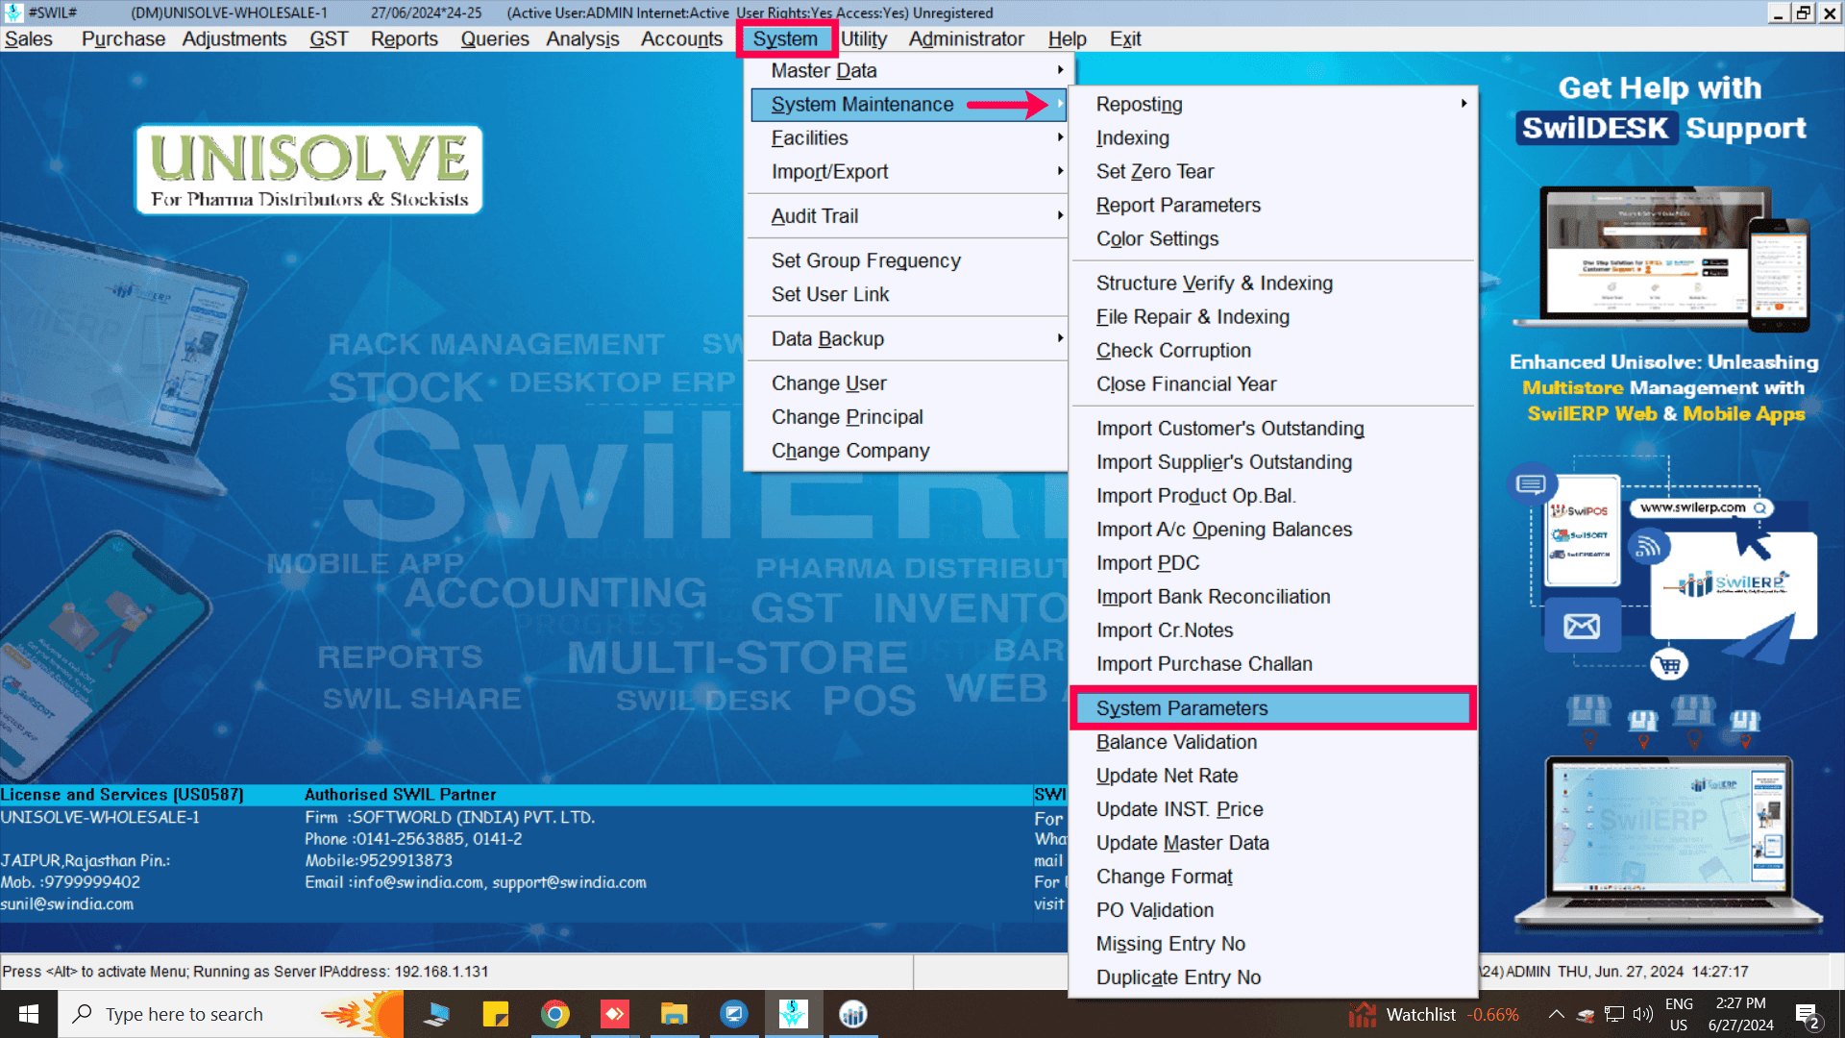Select Import Bank Reconciliation
Viewport: 1845px width, 1038px height.
tap(1273, 597)
